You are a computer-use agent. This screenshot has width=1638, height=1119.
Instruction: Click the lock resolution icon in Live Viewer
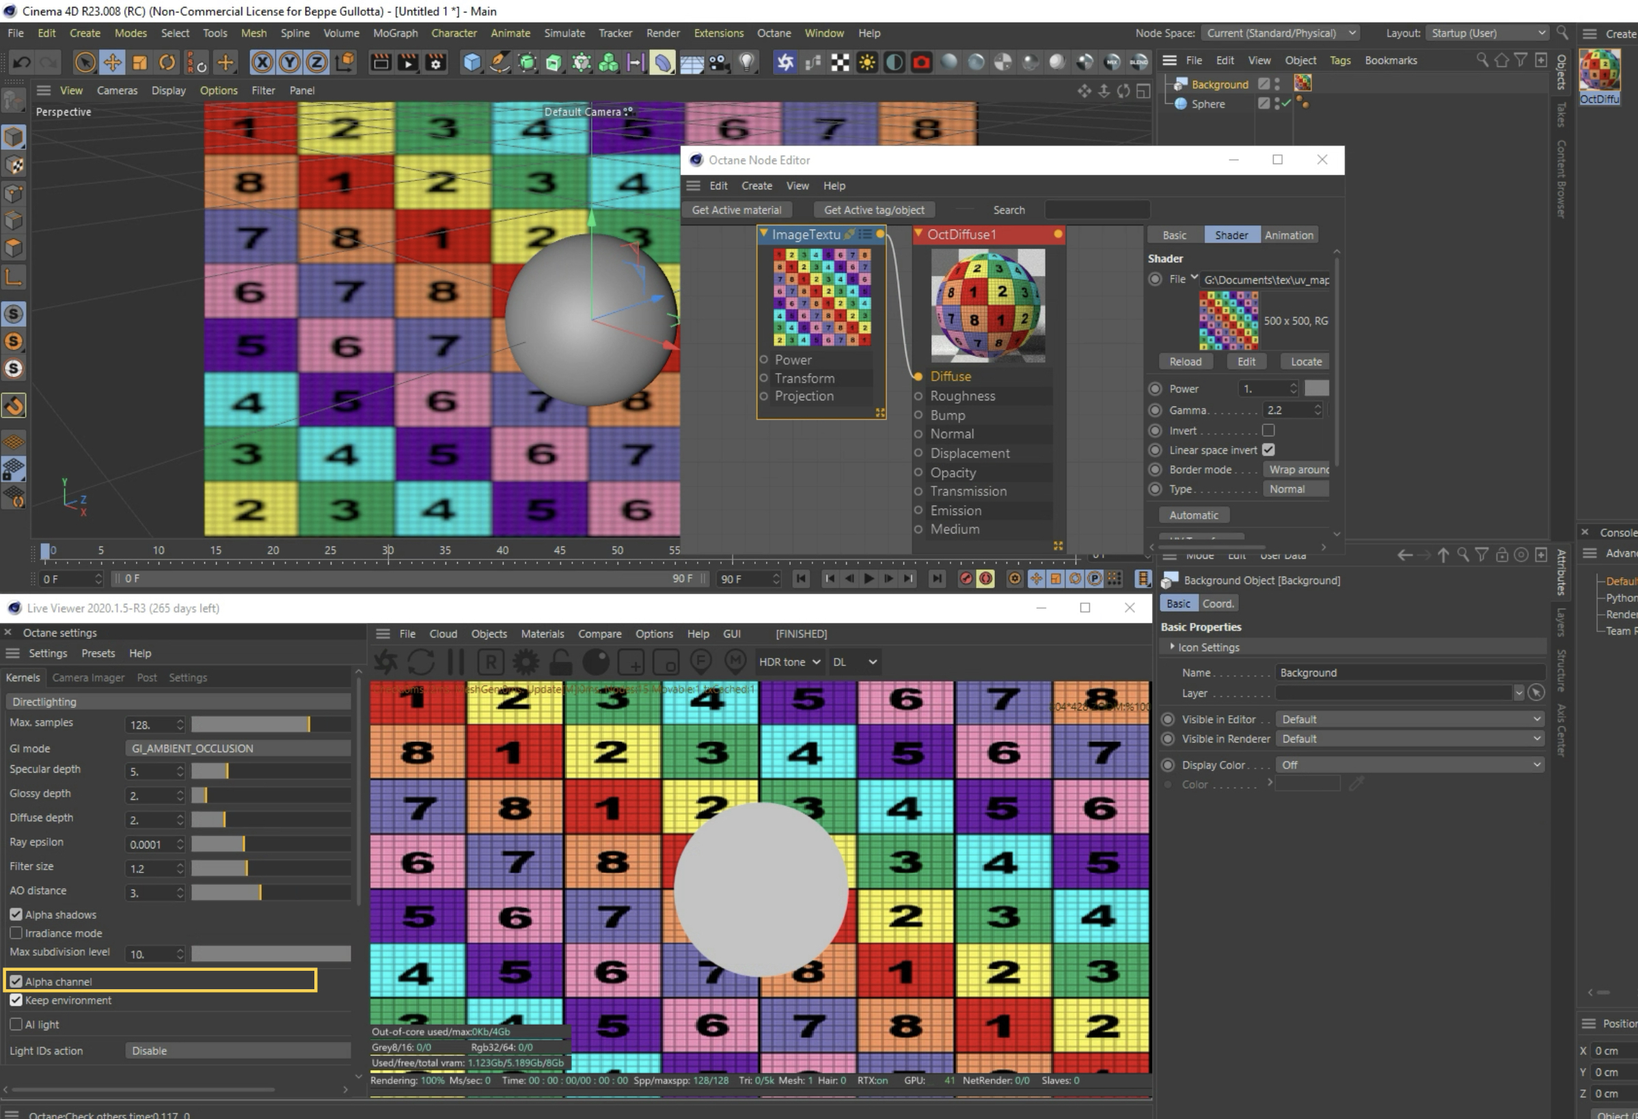[561, 662]
